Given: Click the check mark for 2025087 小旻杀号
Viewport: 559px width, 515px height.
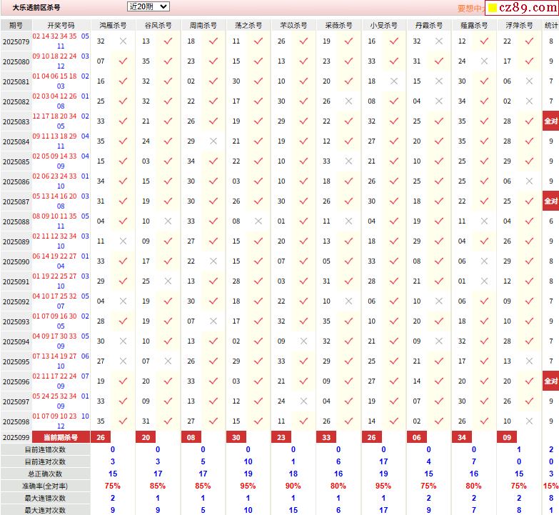Looking at the screenshot, I should [x=394, y=201].
